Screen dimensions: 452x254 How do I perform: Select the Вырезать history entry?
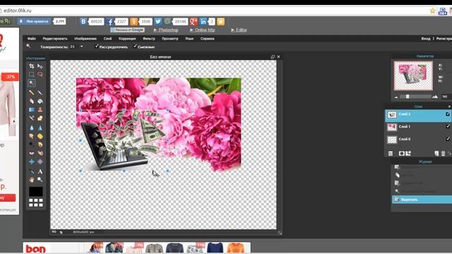pyautogui.click(x=422, y=199)
